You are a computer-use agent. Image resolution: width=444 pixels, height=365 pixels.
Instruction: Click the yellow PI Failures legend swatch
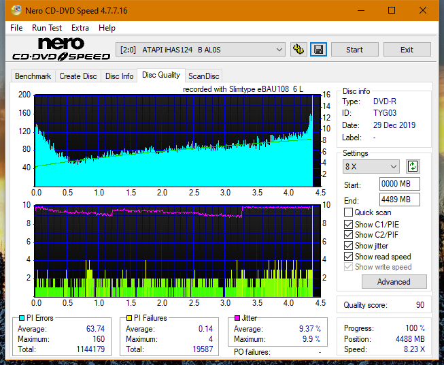point(129,318)
